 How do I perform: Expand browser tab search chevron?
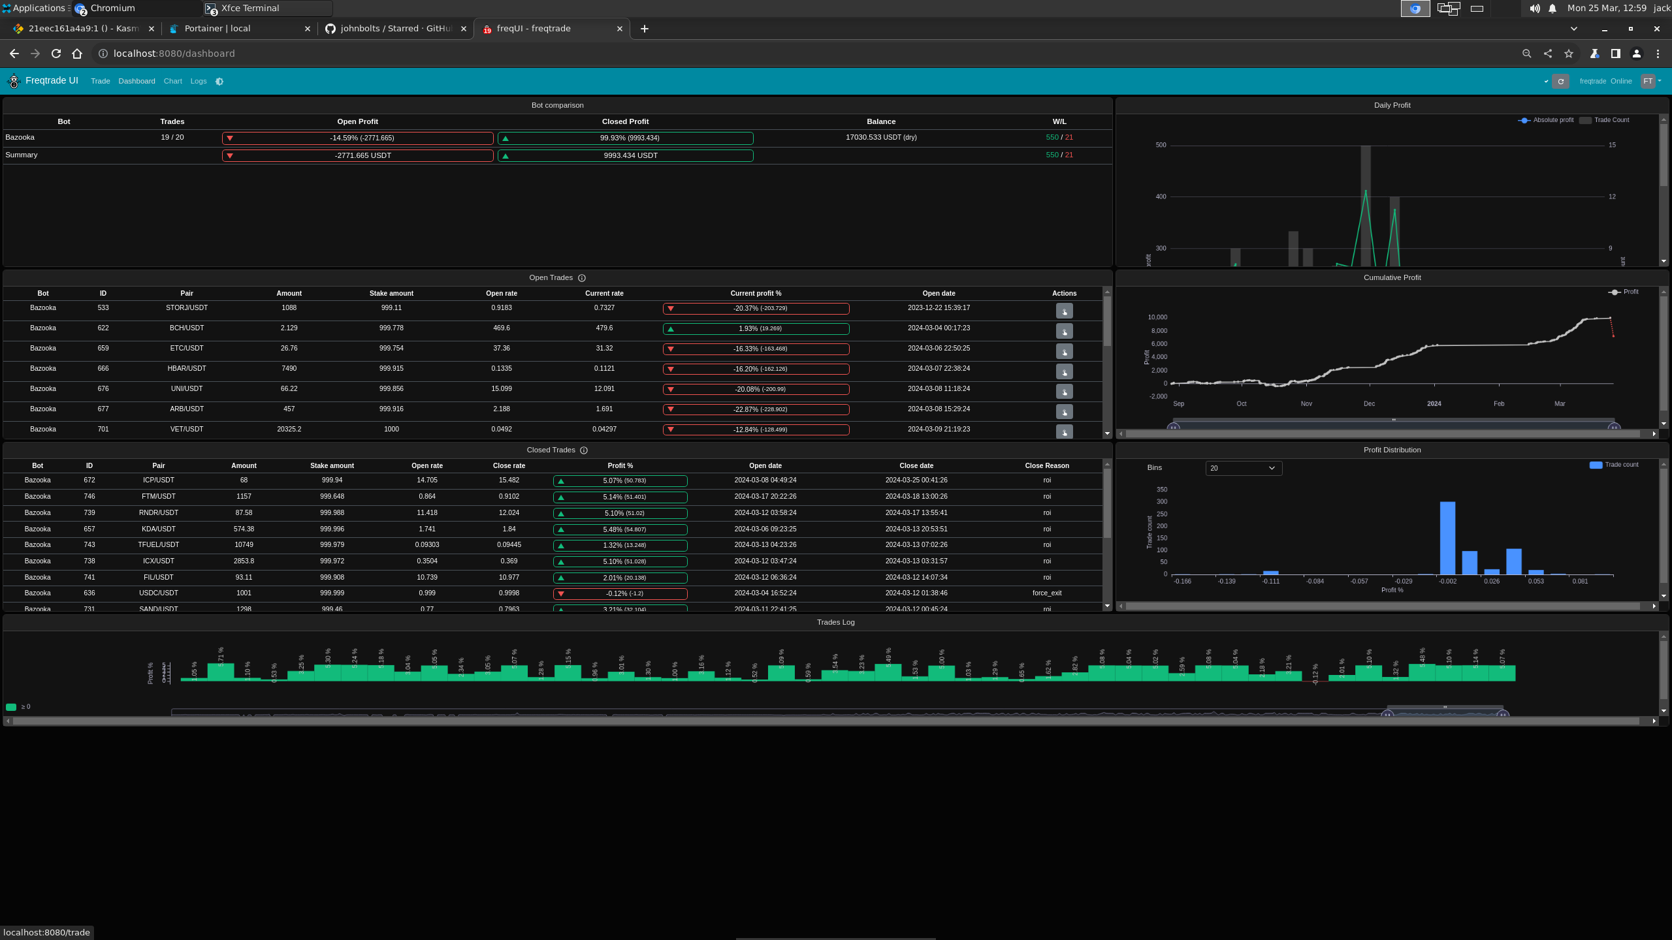(1573, 29)
